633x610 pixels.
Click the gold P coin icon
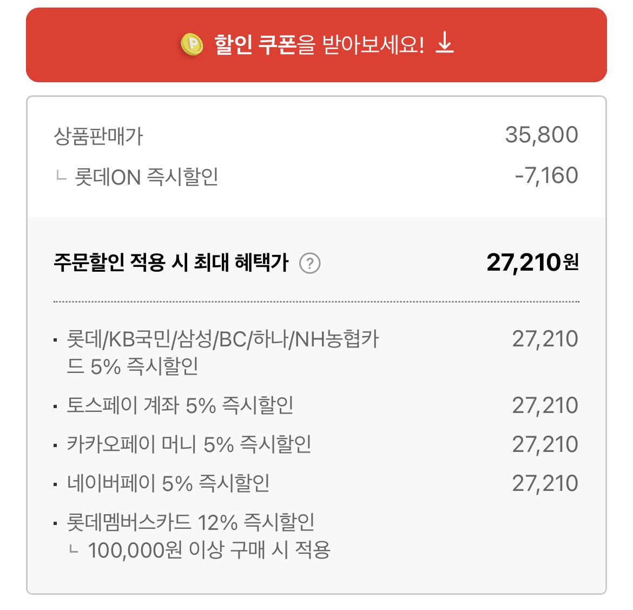pyautogui.click(x=192, y=44)
